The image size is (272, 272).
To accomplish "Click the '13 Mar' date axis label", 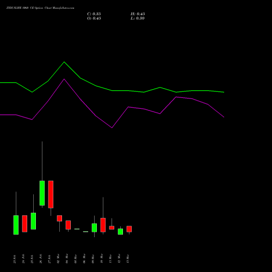I will [128, 258].
